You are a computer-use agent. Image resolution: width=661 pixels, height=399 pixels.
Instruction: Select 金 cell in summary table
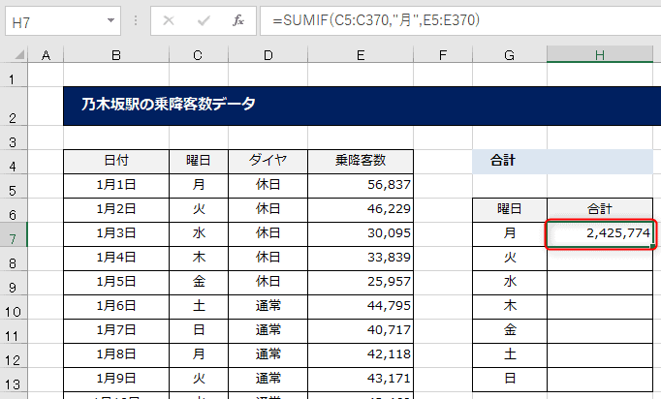510,331
